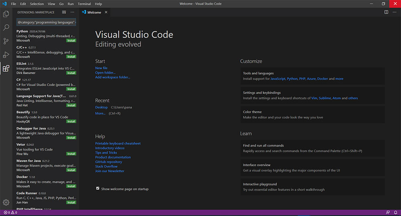
Task: Click the Extensions icon in activity bar
Action: pyautogui.click(x=6, y=69)
